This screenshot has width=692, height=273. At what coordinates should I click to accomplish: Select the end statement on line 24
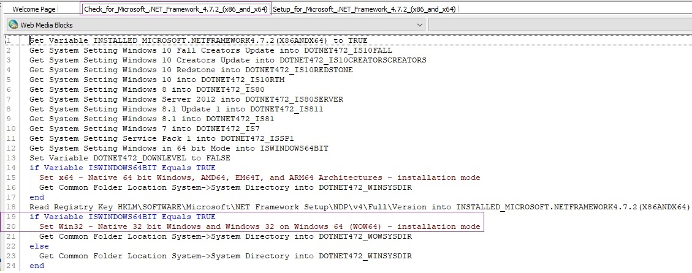point(37,266)
